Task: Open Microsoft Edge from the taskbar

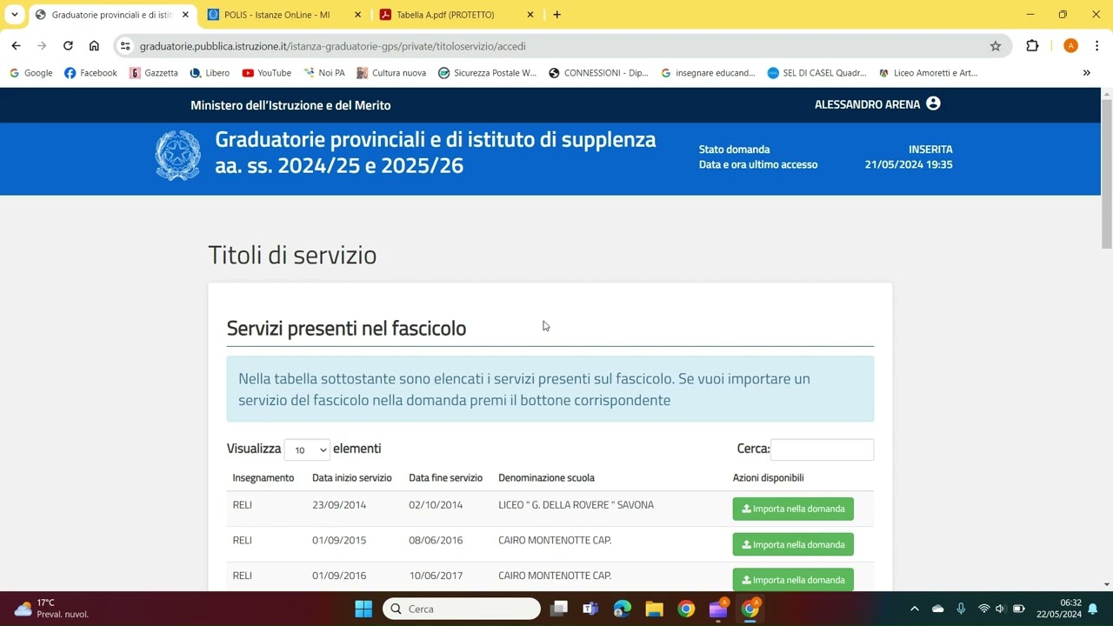Action: [x=622, y=609]
